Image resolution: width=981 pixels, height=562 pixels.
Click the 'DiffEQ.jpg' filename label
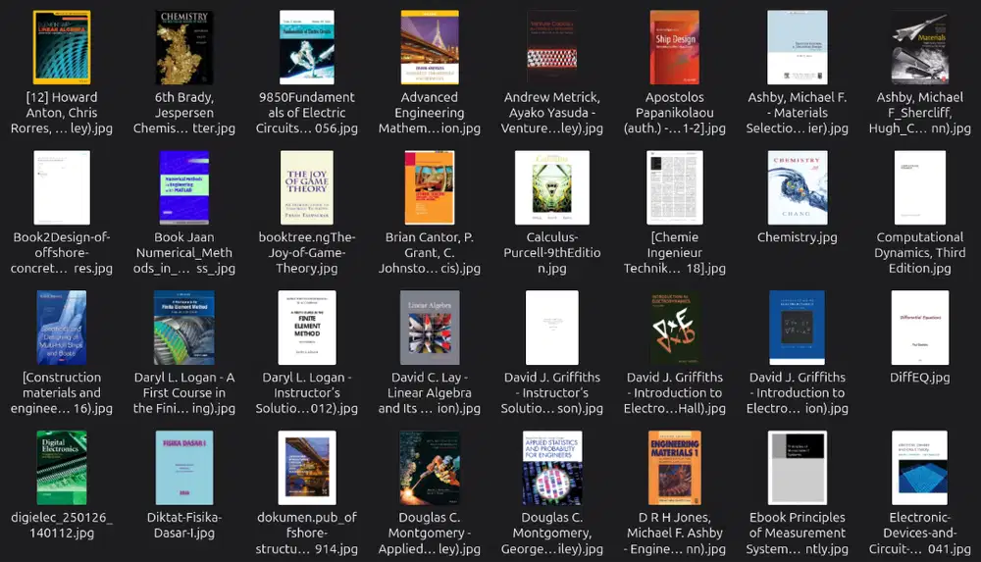pos(920,378)
